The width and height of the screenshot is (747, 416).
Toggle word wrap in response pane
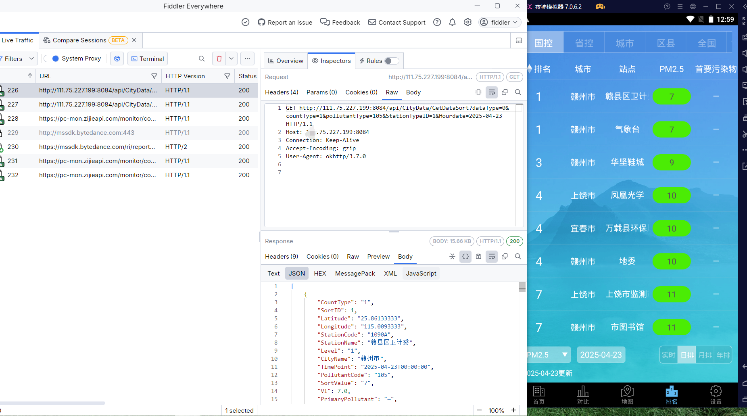click(492, 257)
